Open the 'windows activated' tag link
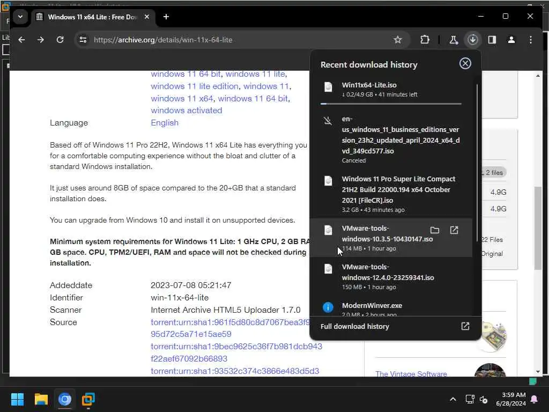The width and height of the screenshot is (549, 412). (186, 111)
